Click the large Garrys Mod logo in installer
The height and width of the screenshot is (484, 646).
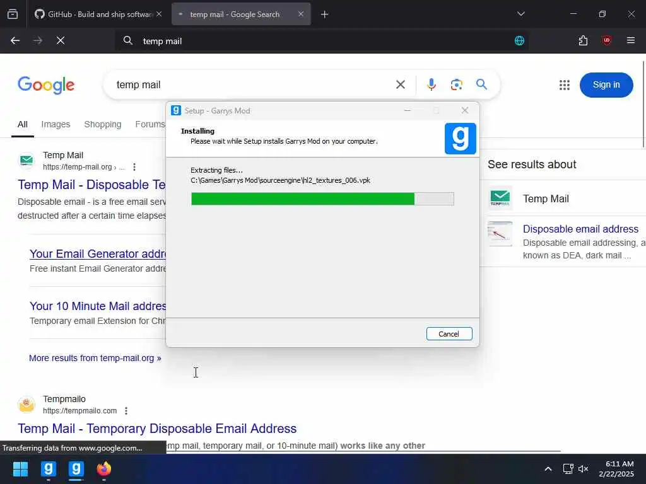click(460, 138)
